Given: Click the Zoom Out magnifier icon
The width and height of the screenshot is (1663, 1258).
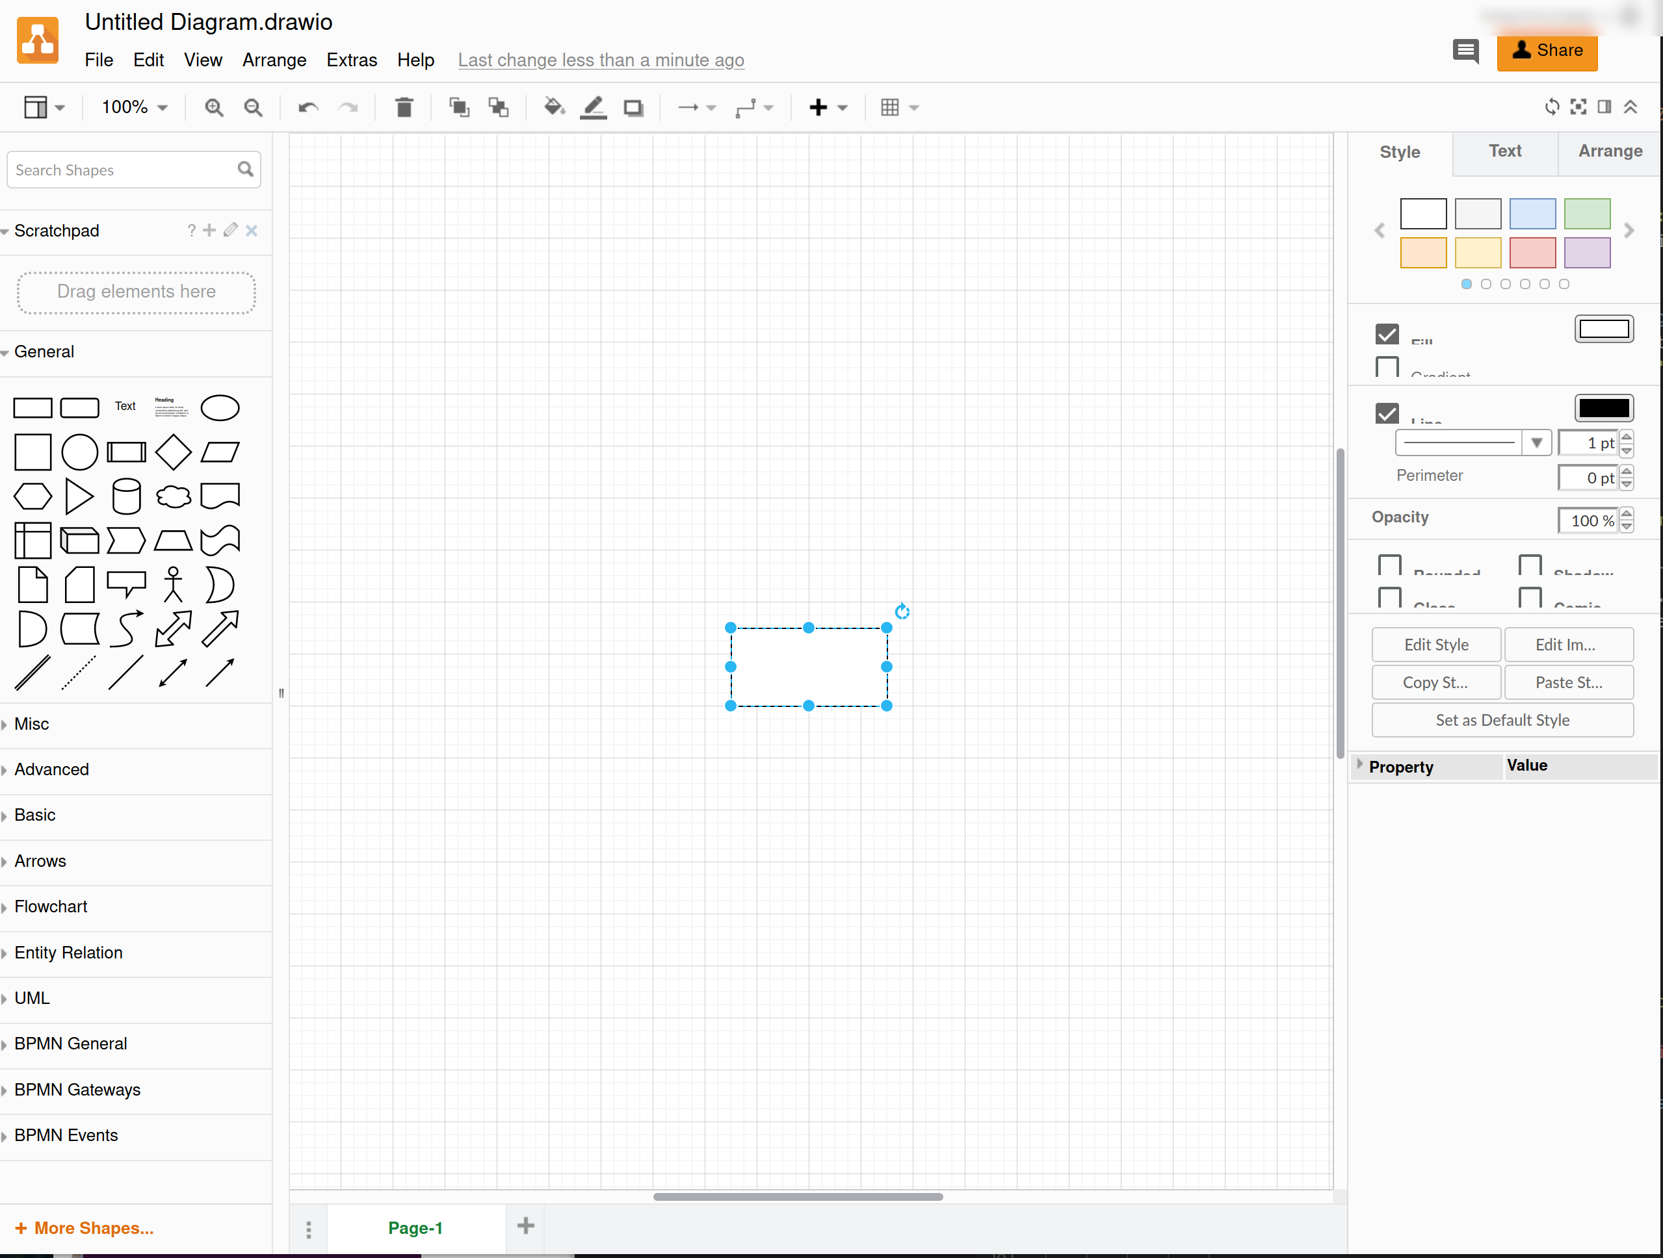Looking at the screenshot, I should (x=254, y=107).
